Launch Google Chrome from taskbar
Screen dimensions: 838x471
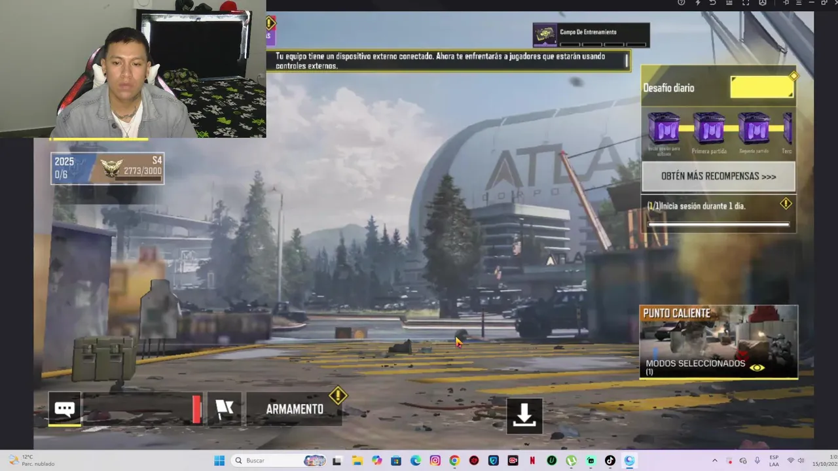[x=454, y=461]
